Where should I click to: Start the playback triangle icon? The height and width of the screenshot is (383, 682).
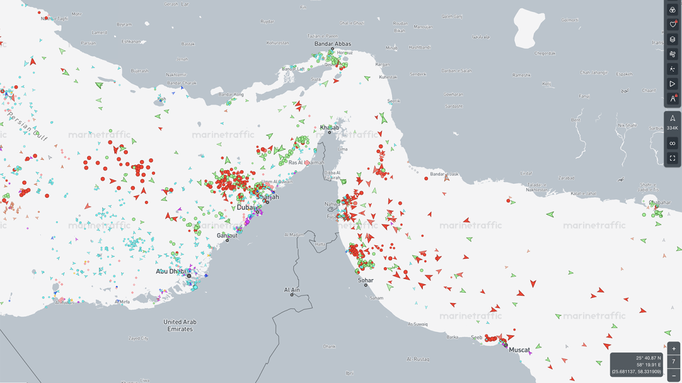(672, 83)
